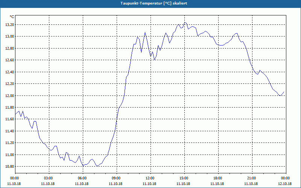301x188 pixels.
Task: Click the 18:00 time axis label
Action: (x=218, y=178)
